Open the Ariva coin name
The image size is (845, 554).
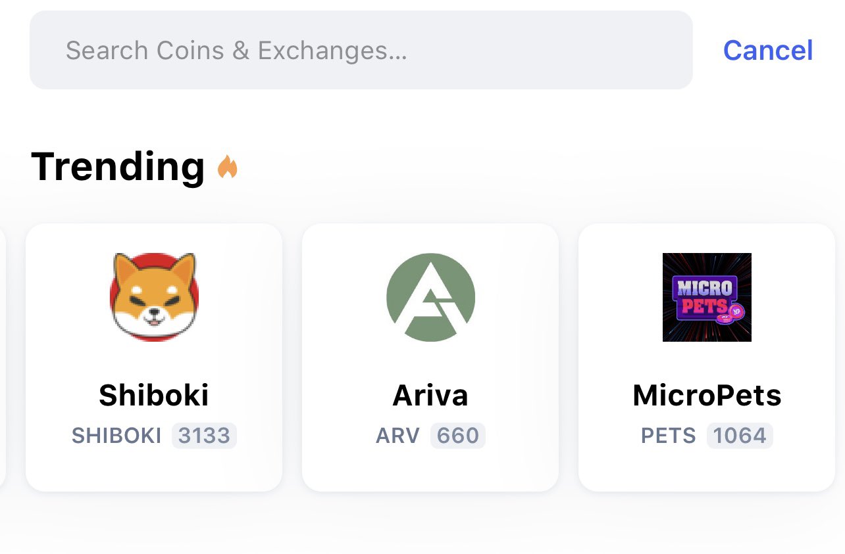tap(430, 396)
